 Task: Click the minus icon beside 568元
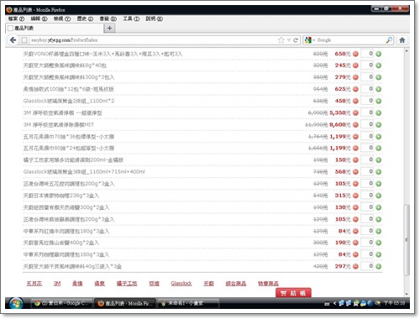pyautogui.click(x=355, y=172)
